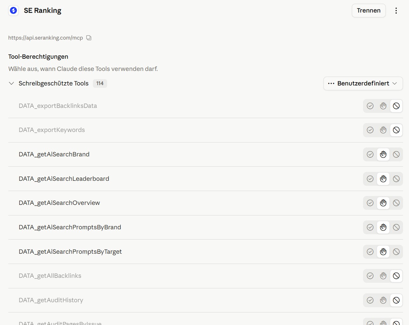Always allow DATA_exportKeywords tool

pos(370,130)
